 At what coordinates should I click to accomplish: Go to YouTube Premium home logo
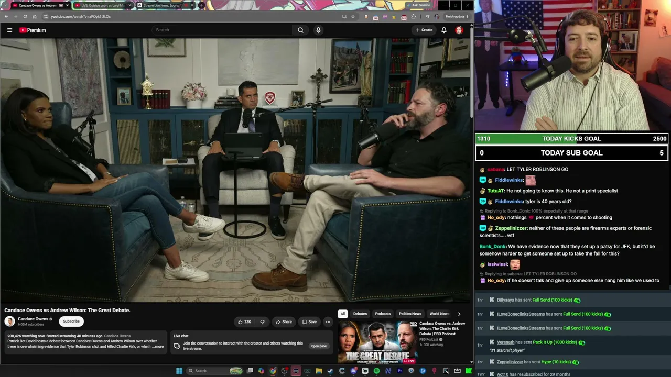(33, 30)
